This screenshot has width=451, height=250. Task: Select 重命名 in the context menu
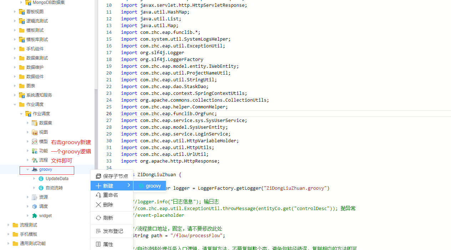coord(110,195)
